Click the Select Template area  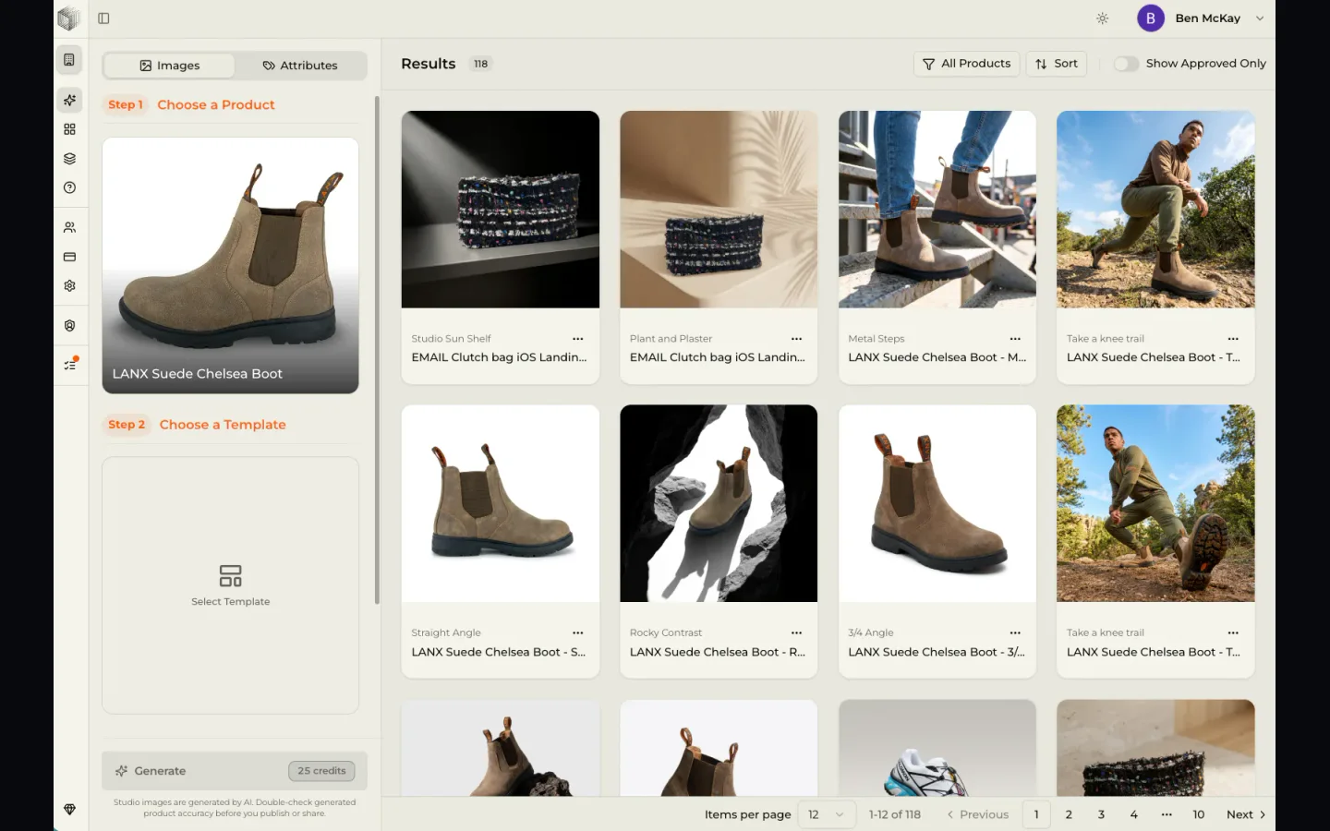pyautogui.click(x=230, y=585)
